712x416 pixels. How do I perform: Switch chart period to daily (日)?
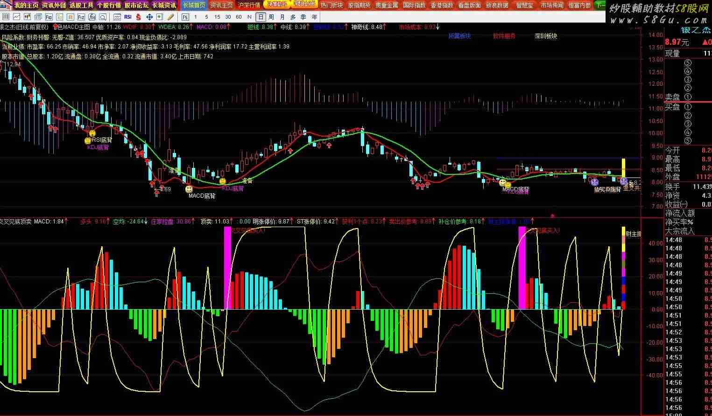pyautogui.click(x=261, y=17)
